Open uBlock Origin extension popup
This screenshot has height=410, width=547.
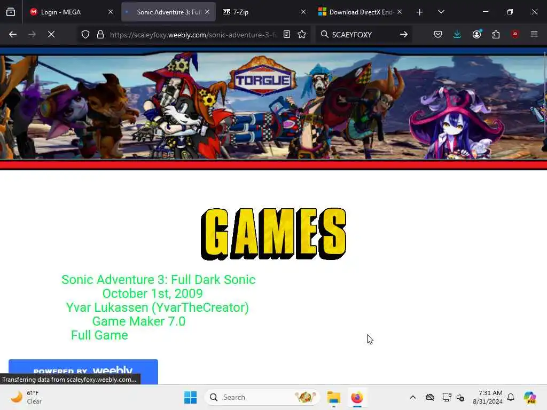click(515, 34)
